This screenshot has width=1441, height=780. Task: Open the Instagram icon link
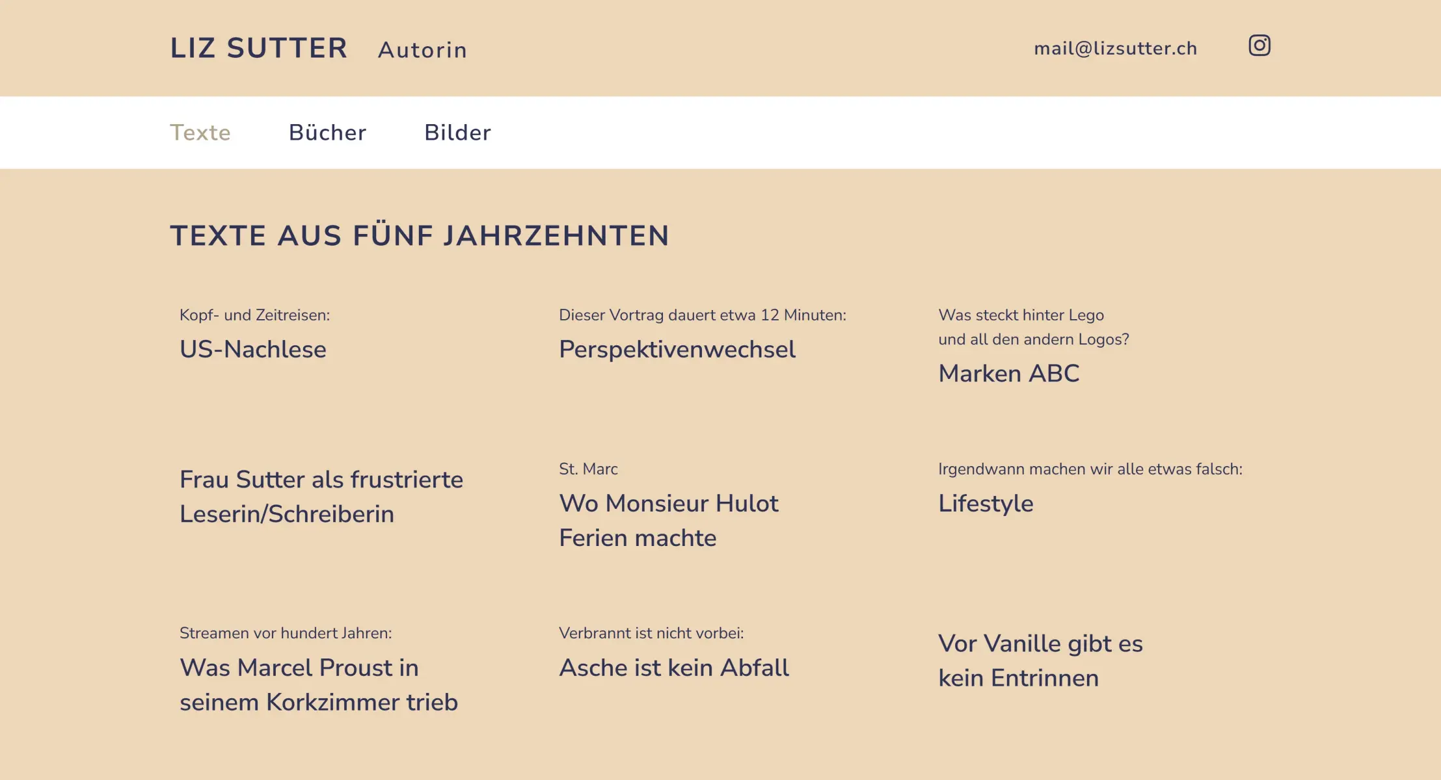coord(1259,45)
